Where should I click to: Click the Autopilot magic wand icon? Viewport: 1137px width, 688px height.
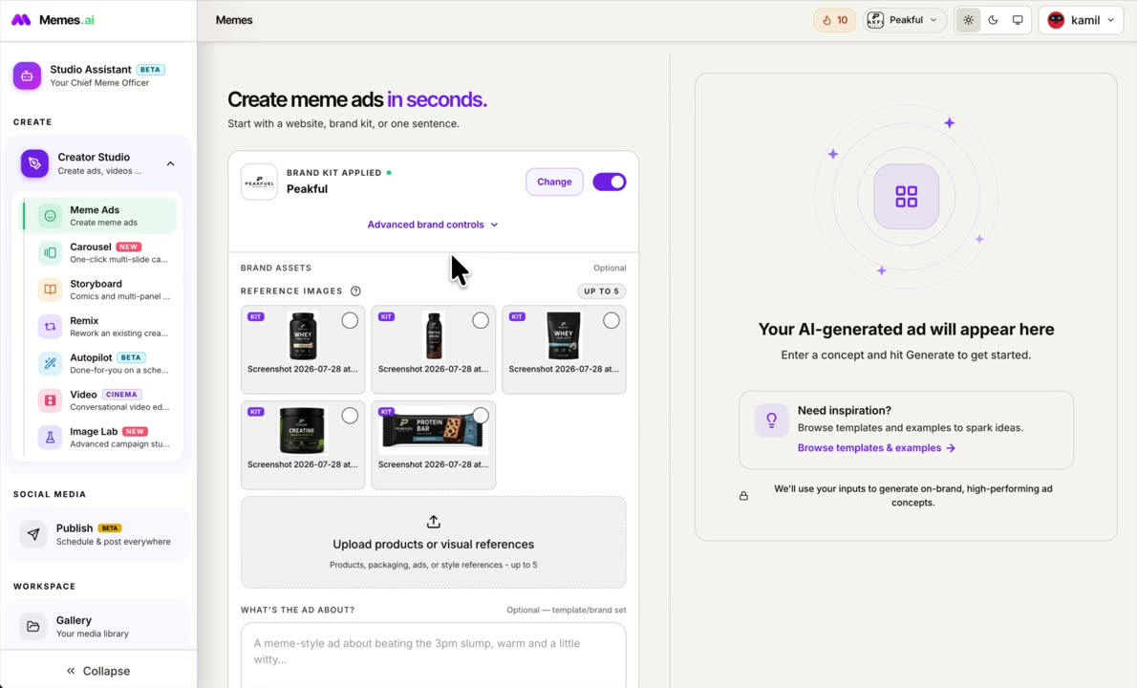coord(50,363)
